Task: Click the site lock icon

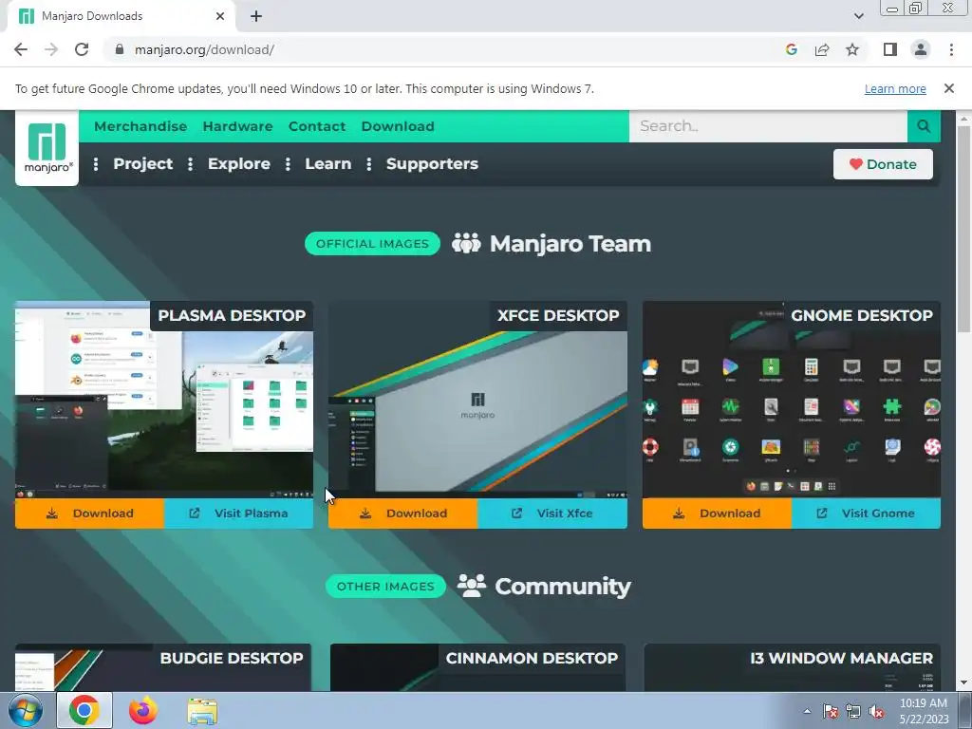Action: [120, 49]
